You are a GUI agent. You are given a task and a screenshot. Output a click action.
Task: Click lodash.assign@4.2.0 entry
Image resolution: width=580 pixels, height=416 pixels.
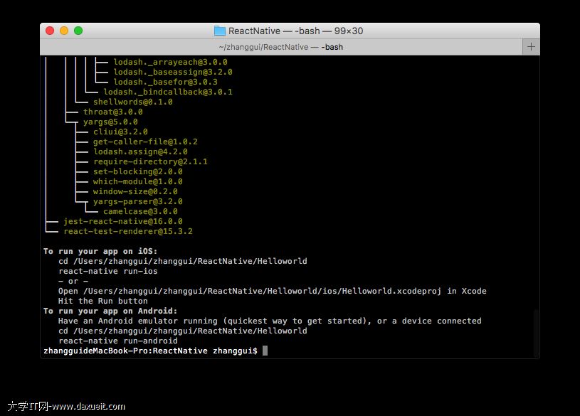[x=140, y=152]
